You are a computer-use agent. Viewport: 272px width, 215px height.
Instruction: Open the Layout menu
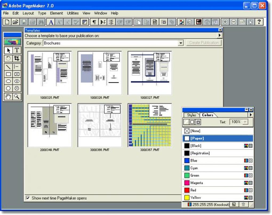(28, 13)
